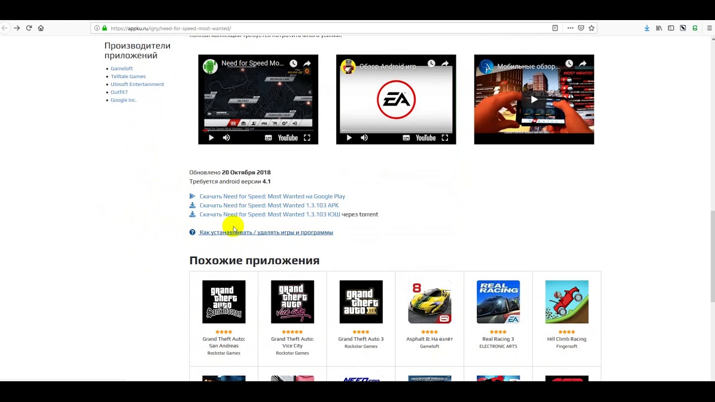Image resolution: width=715 pixels, height=402 pixels.
Task: Bookmark this page with the star icon
Action: [x=592, y=28]
